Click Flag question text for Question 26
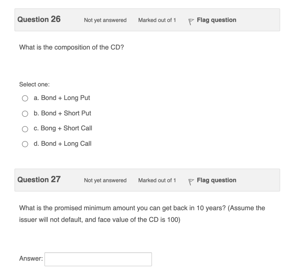This screenshot has height=277, width=303. pyautogui.click(x=216, y=20)
